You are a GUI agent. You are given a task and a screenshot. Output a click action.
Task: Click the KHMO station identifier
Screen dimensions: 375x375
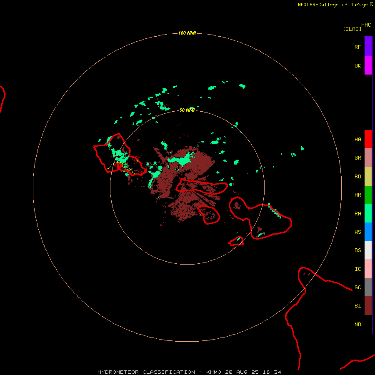214,372
